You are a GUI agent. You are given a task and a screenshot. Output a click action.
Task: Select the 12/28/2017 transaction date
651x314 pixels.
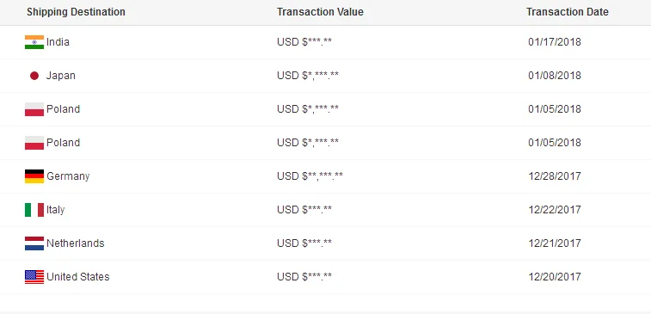pos(555,176)
